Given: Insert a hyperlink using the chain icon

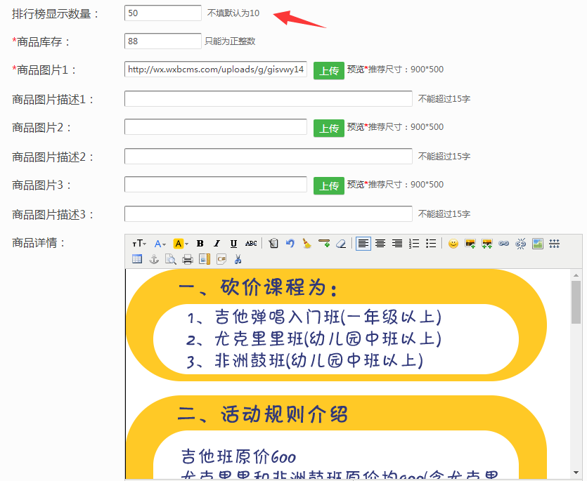Looking at the screenshot, I should pyautogui.click(x=503, y=244).
